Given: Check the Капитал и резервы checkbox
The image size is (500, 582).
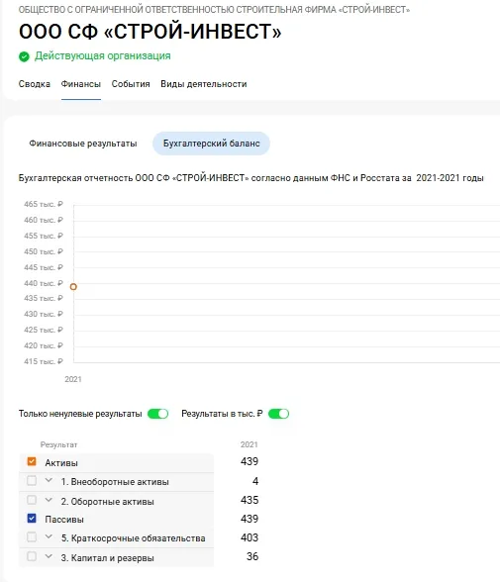Looking at the screenshot, I should point(32,556).
